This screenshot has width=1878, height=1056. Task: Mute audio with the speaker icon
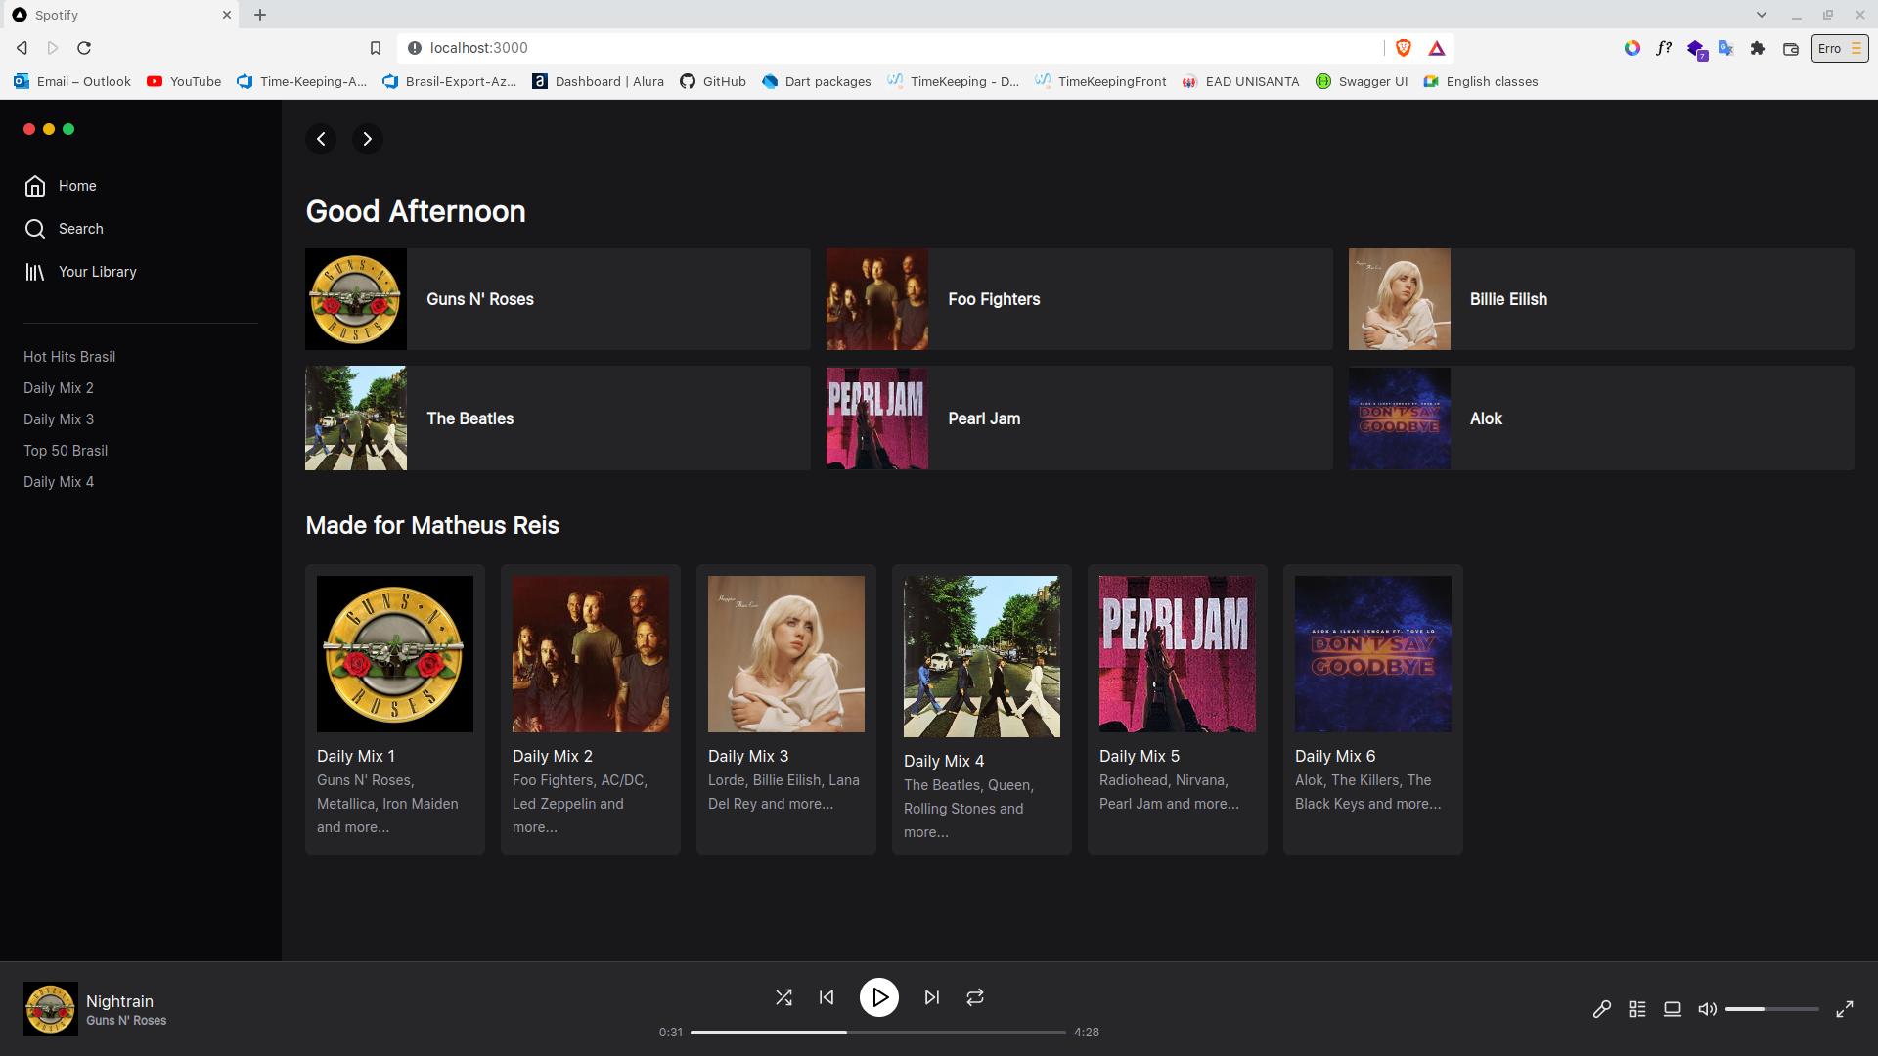[1707, 1008]
